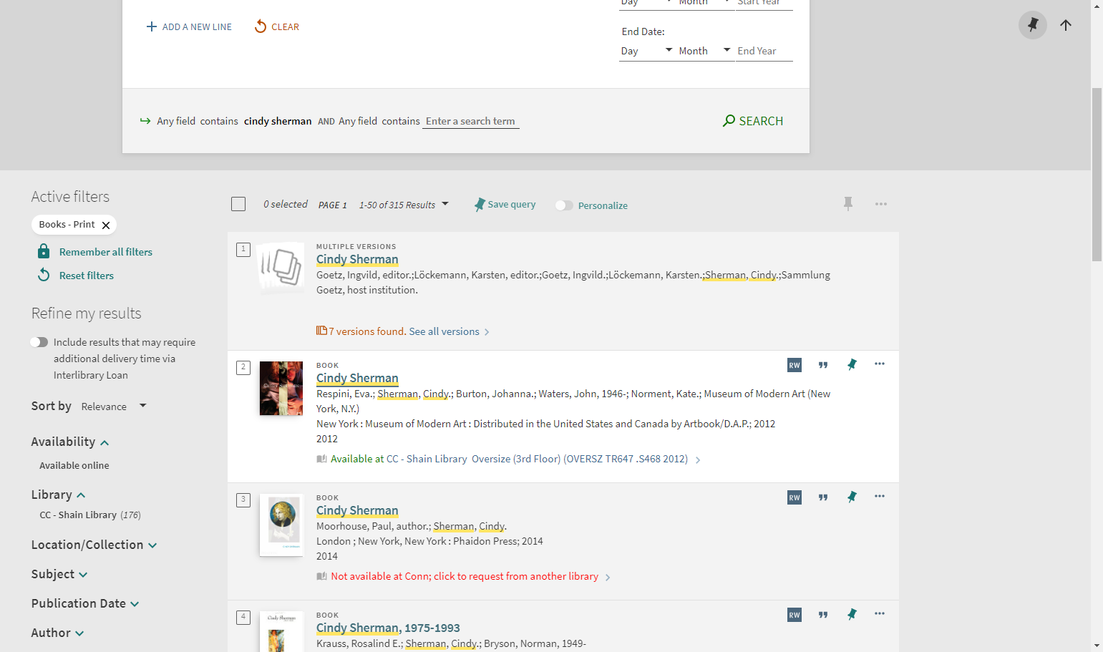Click Reset filters link

(x=87, y=276)
